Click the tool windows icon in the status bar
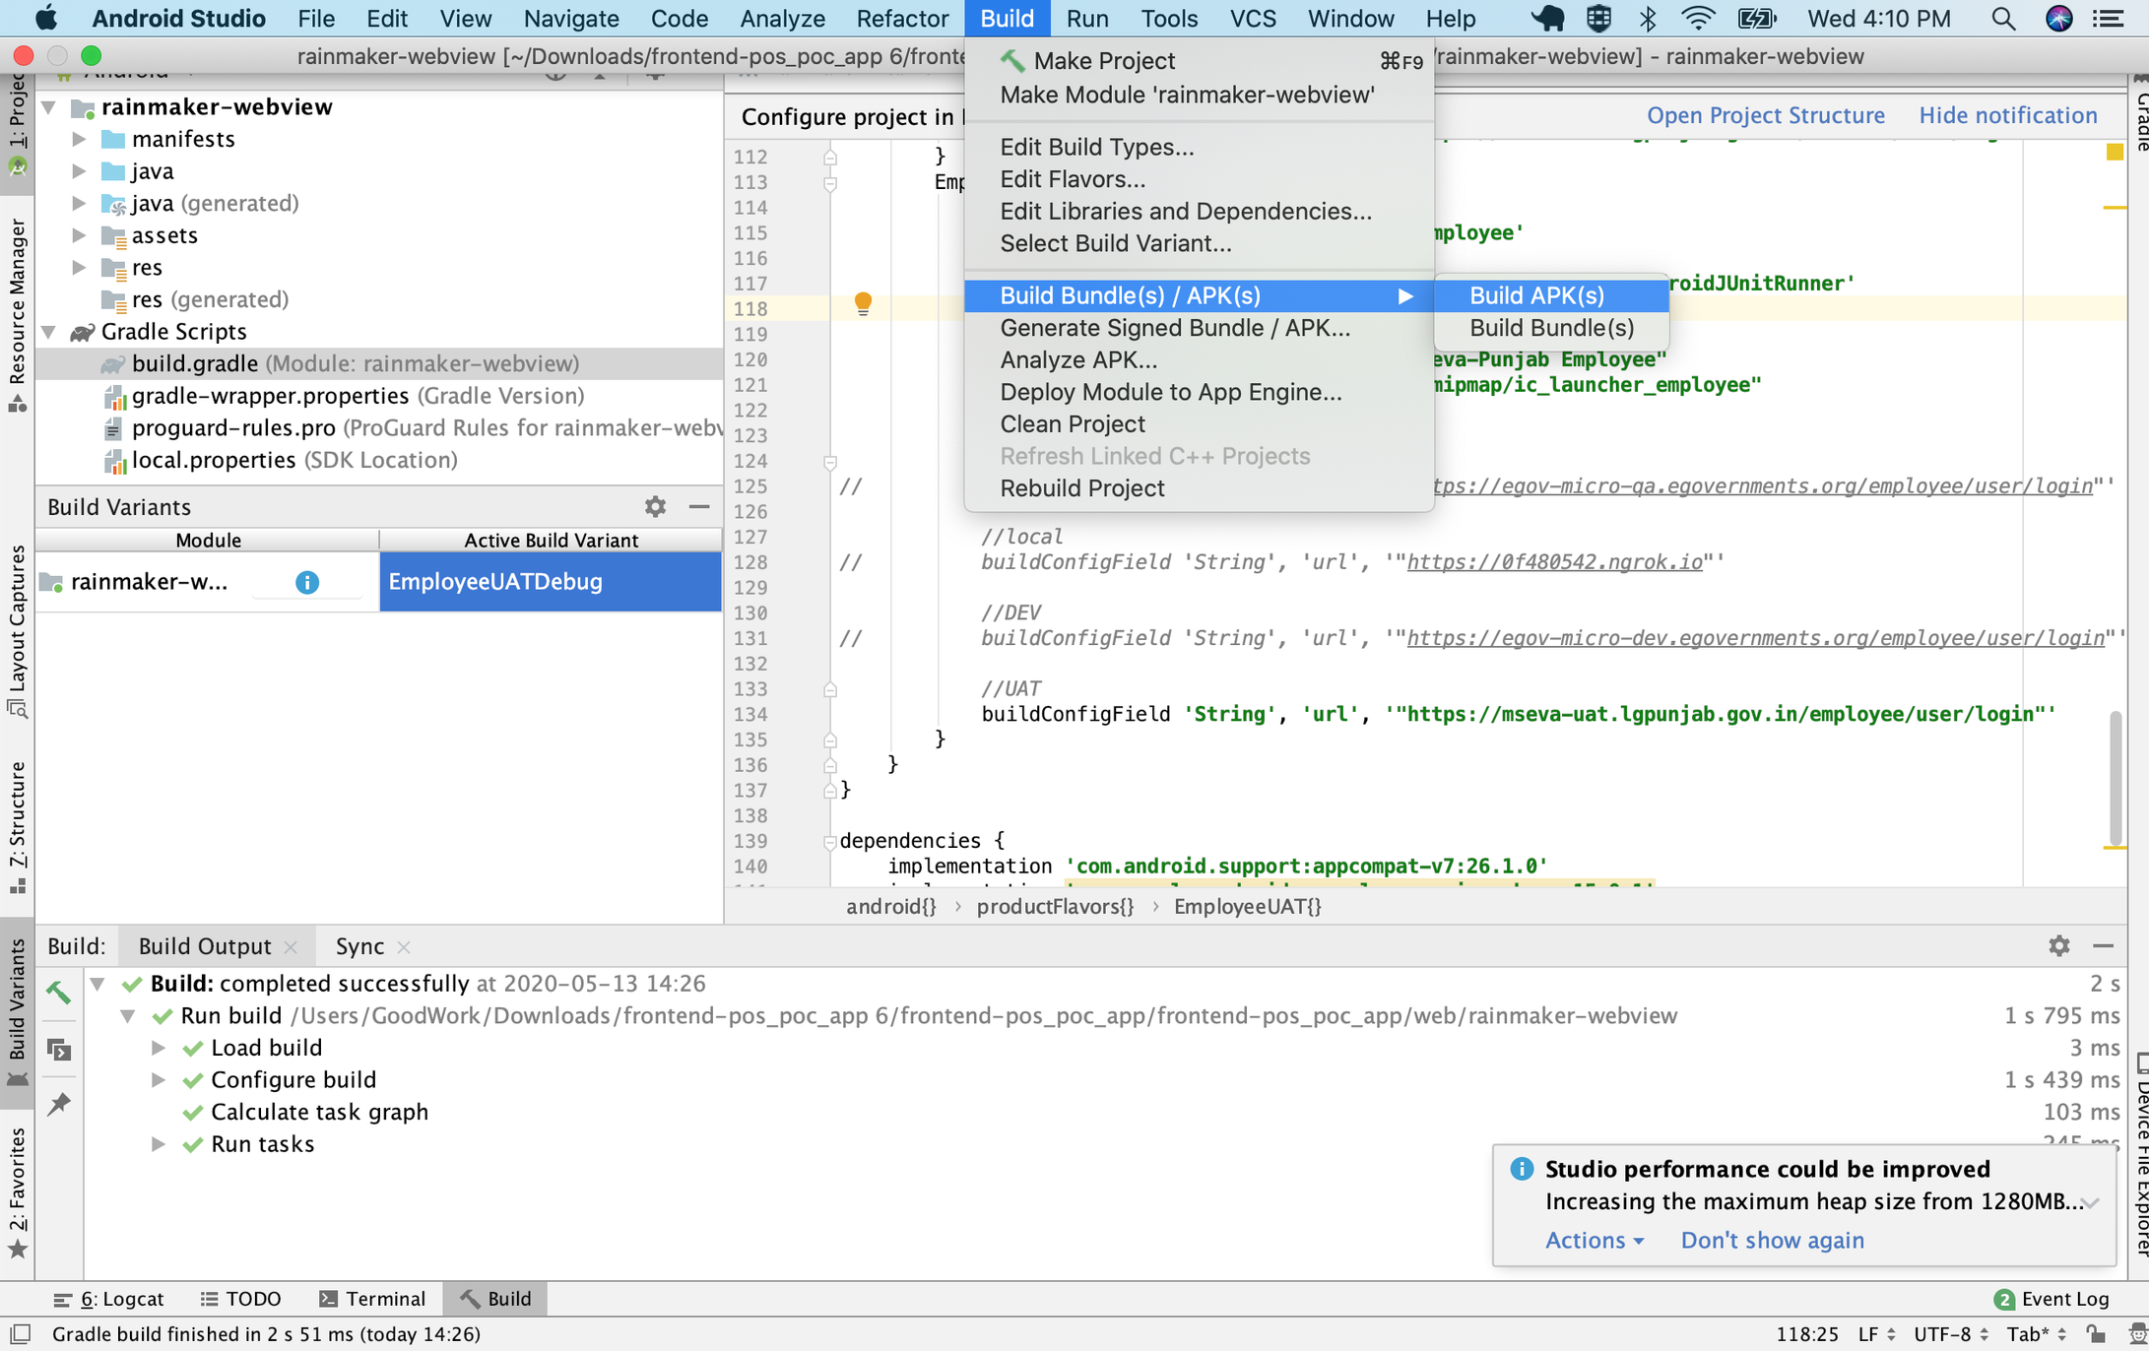Viewport: 2149px width, 1351px height. [21, 1333]
